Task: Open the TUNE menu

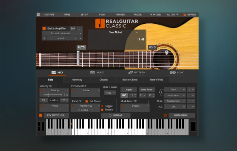Action: [67, 14]
